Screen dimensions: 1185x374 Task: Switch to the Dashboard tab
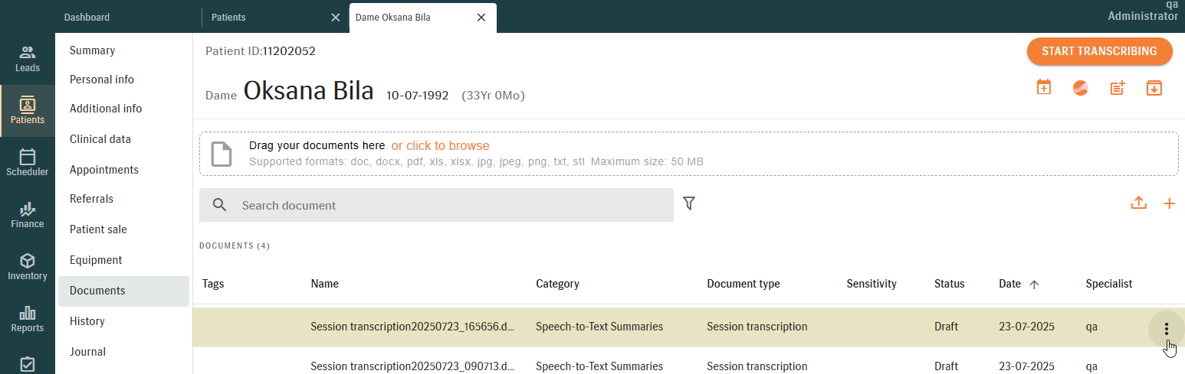87,17
